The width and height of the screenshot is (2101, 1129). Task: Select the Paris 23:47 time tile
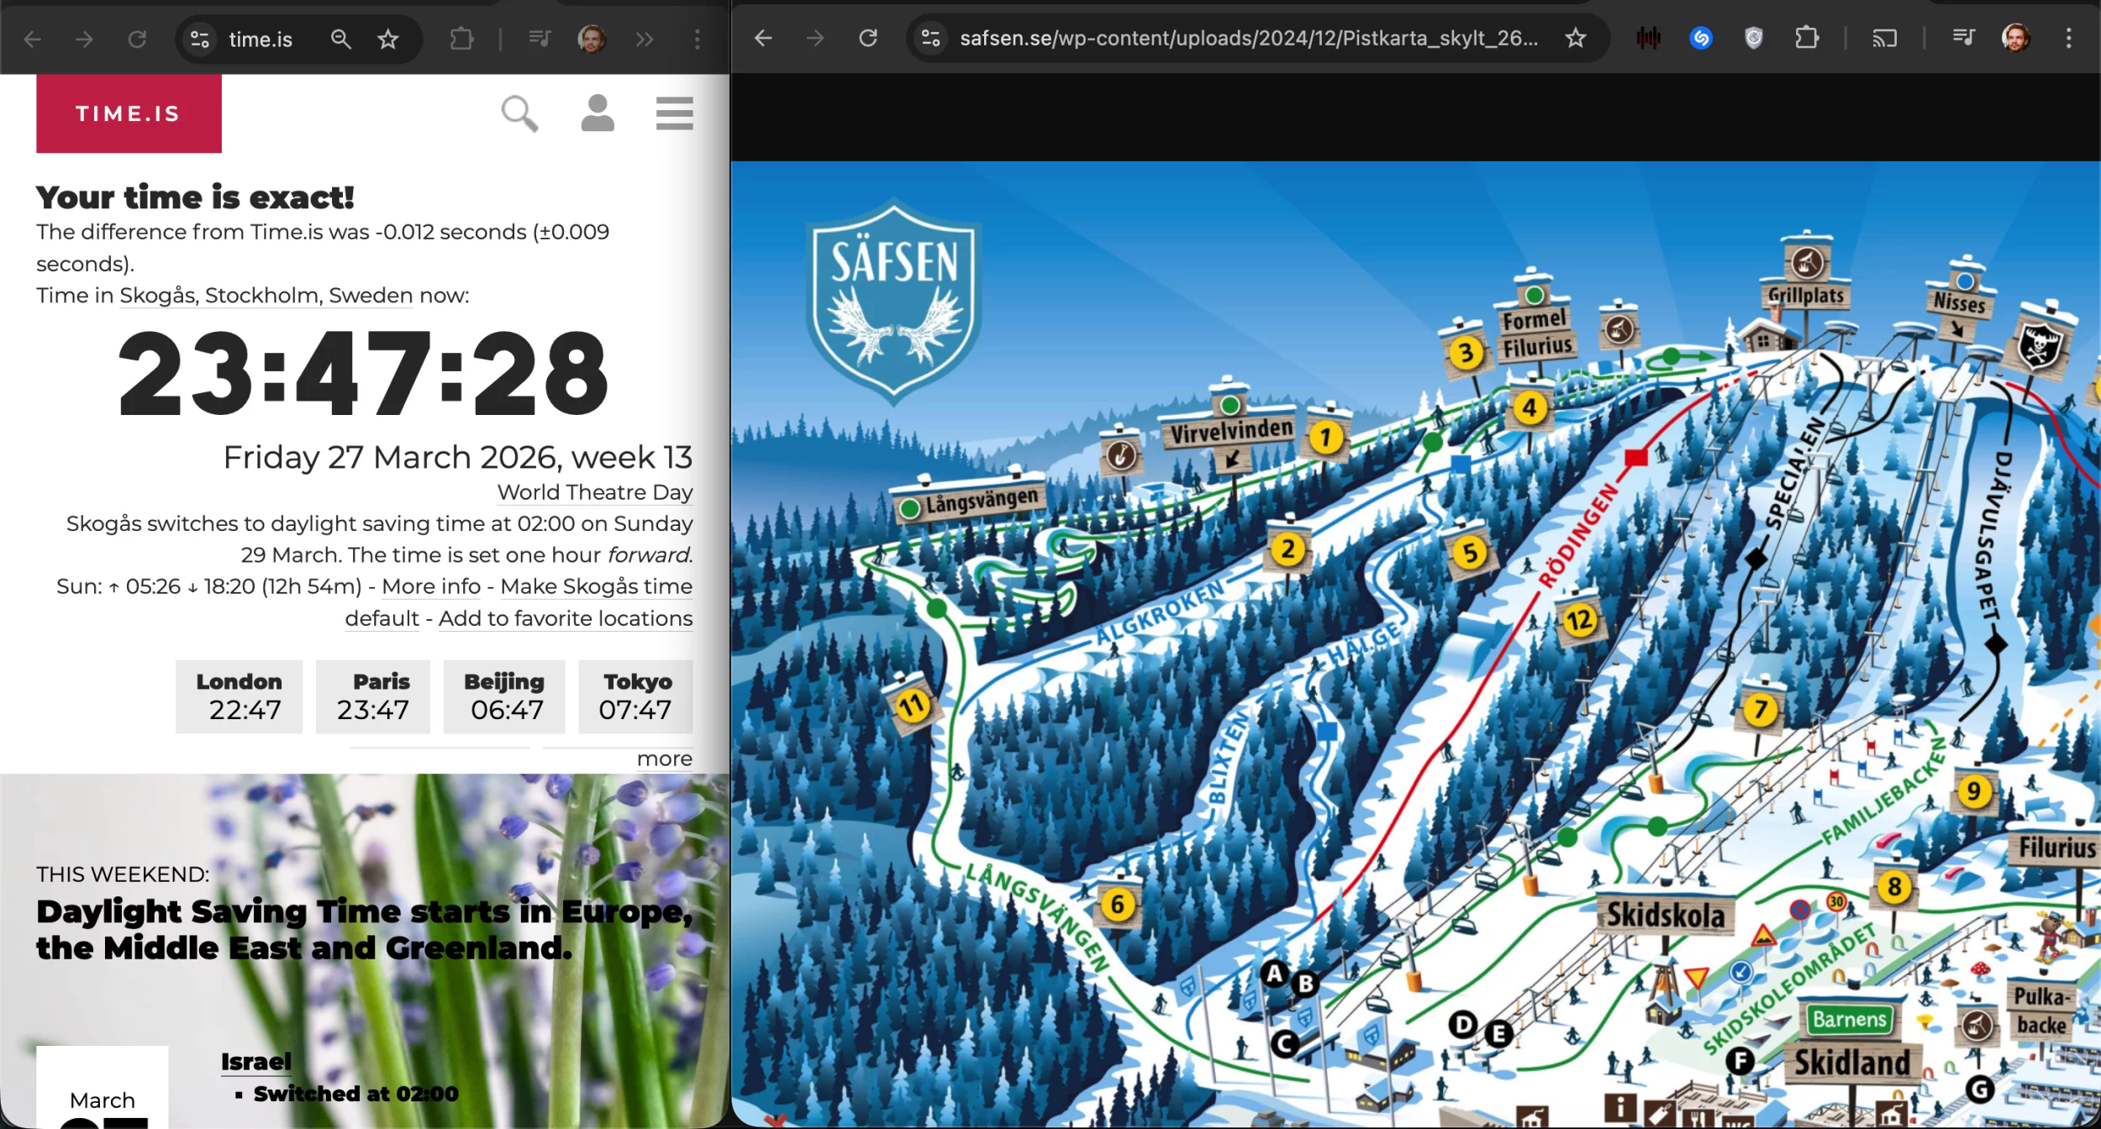[x=373, y=696]
